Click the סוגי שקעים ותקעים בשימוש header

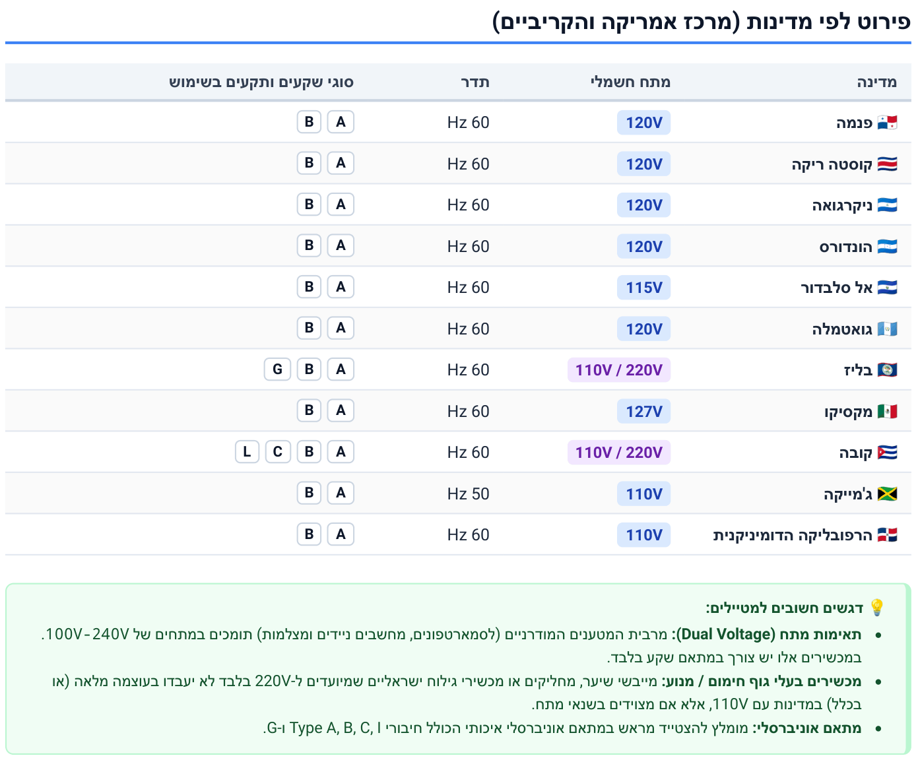[x=261, y=82]
